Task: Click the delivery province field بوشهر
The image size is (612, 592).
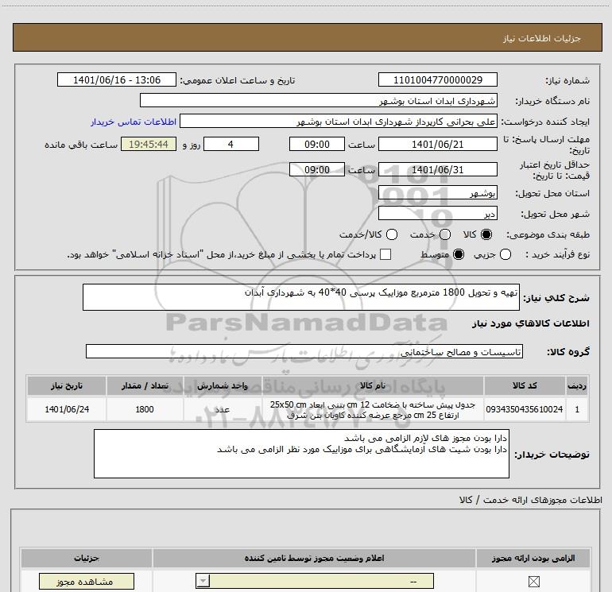Action: (x=437, y=193)
